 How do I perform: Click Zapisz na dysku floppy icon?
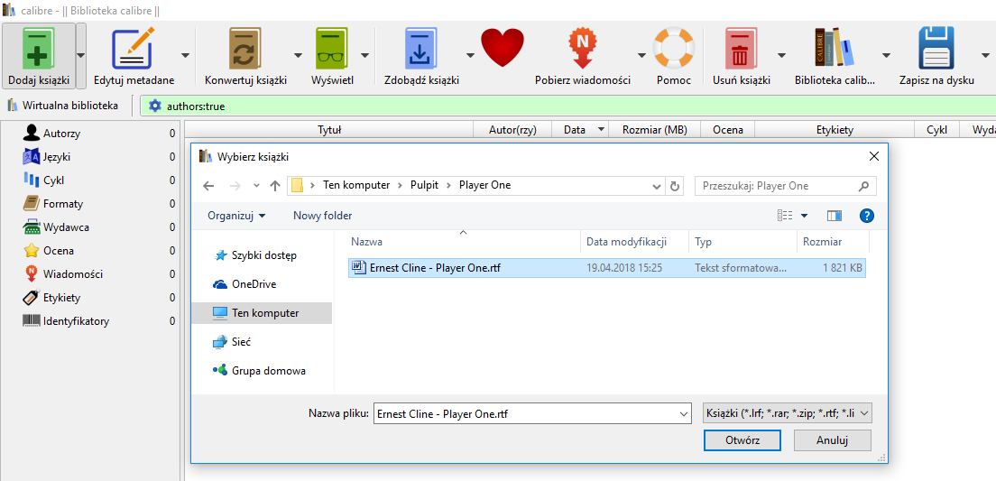(x=937, y=49)
